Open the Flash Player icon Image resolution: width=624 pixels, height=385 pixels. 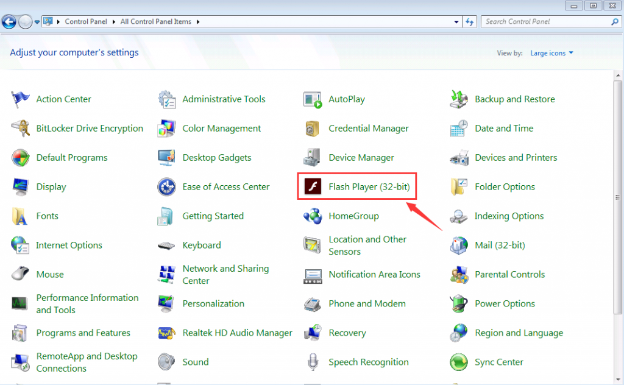click(313, 186)
